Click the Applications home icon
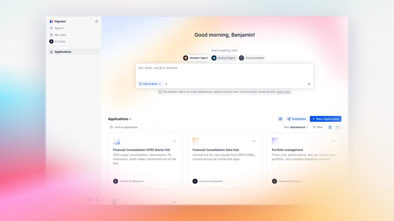394x221 pixels. point(51,52)
